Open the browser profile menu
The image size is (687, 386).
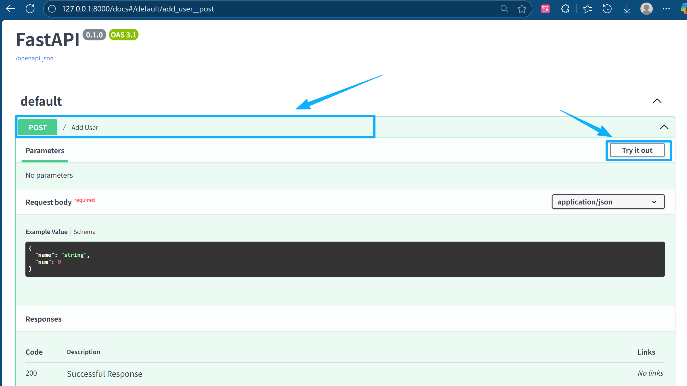(x=647, y=8)
